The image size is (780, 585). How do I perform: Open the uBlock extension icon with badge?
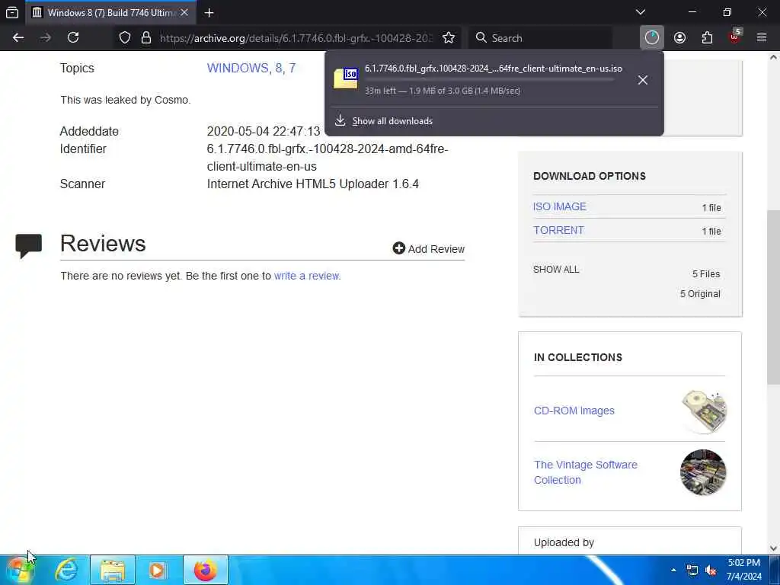point(735,37)
